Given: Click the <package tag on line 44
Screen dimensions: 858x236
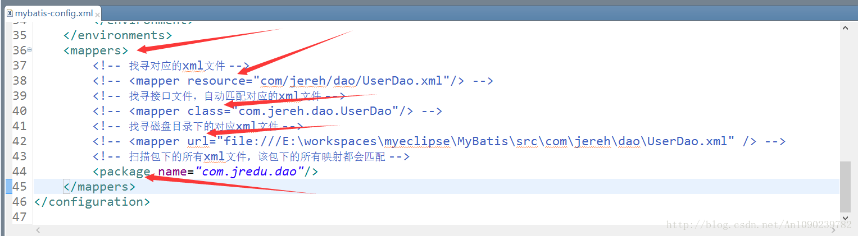Looking at the screenshot, I should pos(122,172).
